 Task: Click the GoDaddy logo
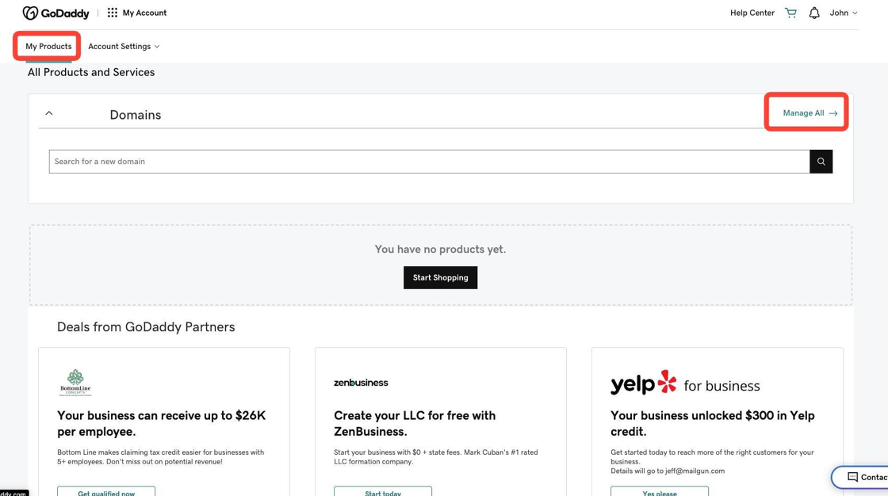[x=55, y=13]
